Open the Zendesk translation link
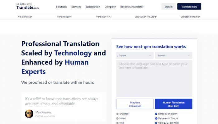 (191, 17)
